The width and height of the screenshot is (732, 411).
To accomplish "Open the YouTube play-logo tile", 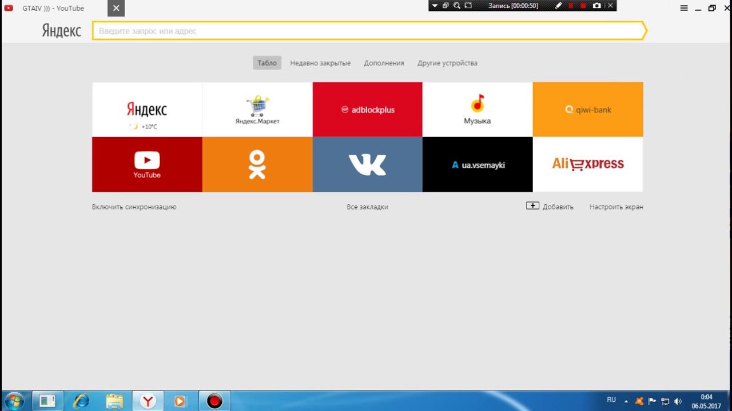I will [x=147, y=164].
